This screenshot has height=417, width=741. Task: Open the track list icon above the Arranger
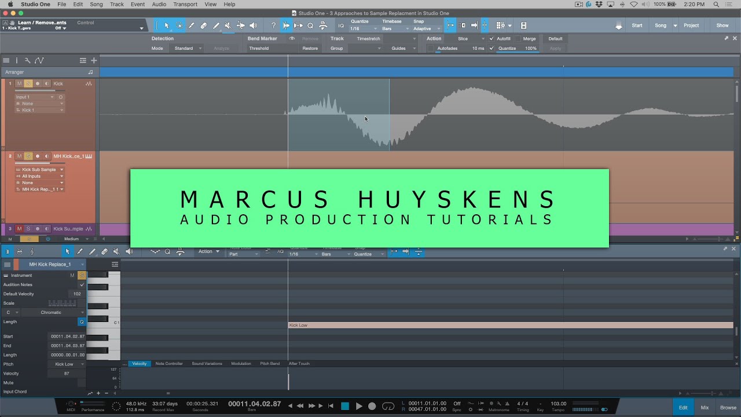(6, 60)
